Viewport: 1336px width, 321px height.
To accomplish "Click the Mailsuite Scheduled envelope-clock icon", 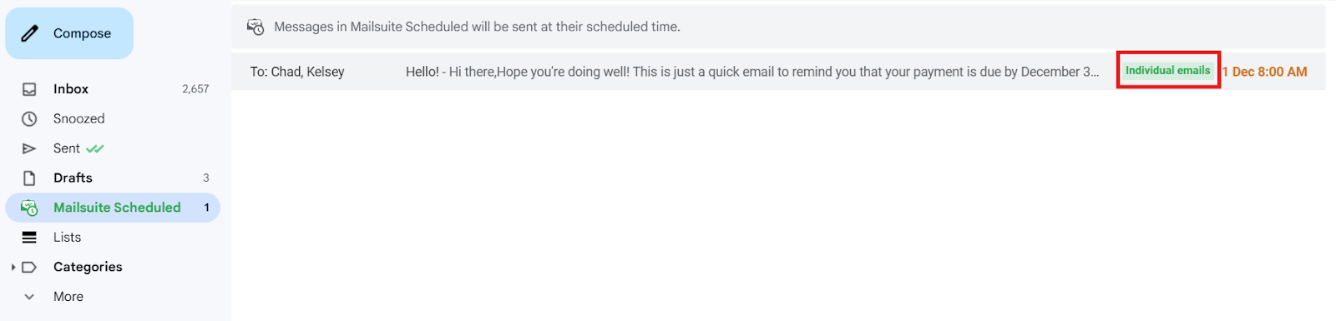I will (29, 208).
